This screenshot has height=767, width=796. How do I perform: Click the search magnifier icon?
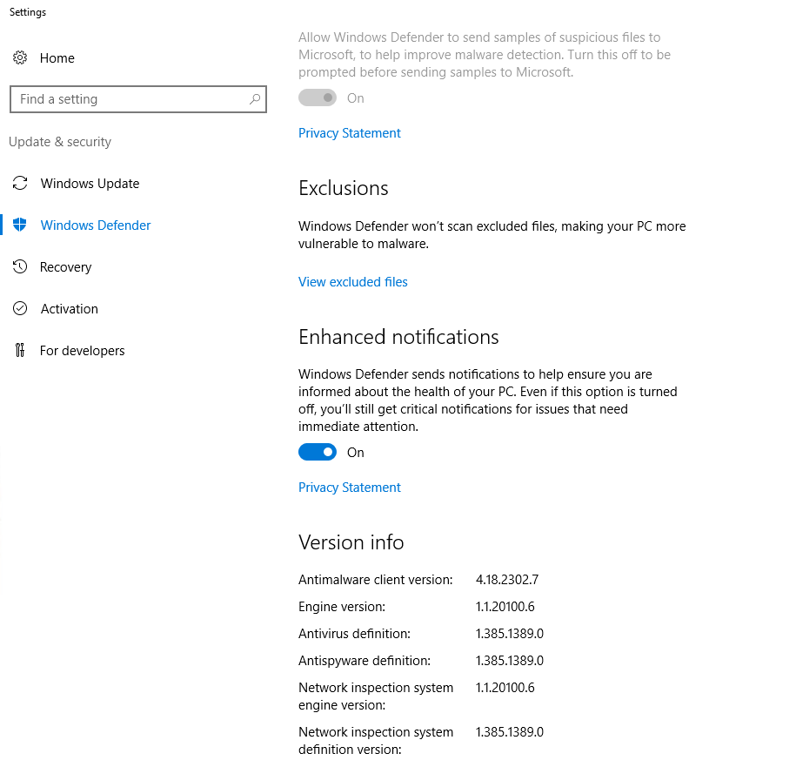[255, 99]
